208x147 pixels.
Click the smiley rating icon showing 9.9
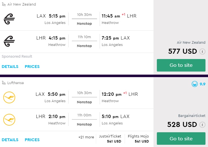(x=195, y=84)
